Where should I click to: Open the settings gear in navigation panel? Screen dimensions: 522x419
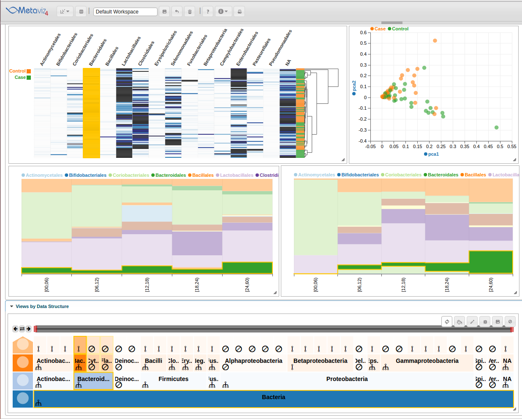click(x=485, y=322)
